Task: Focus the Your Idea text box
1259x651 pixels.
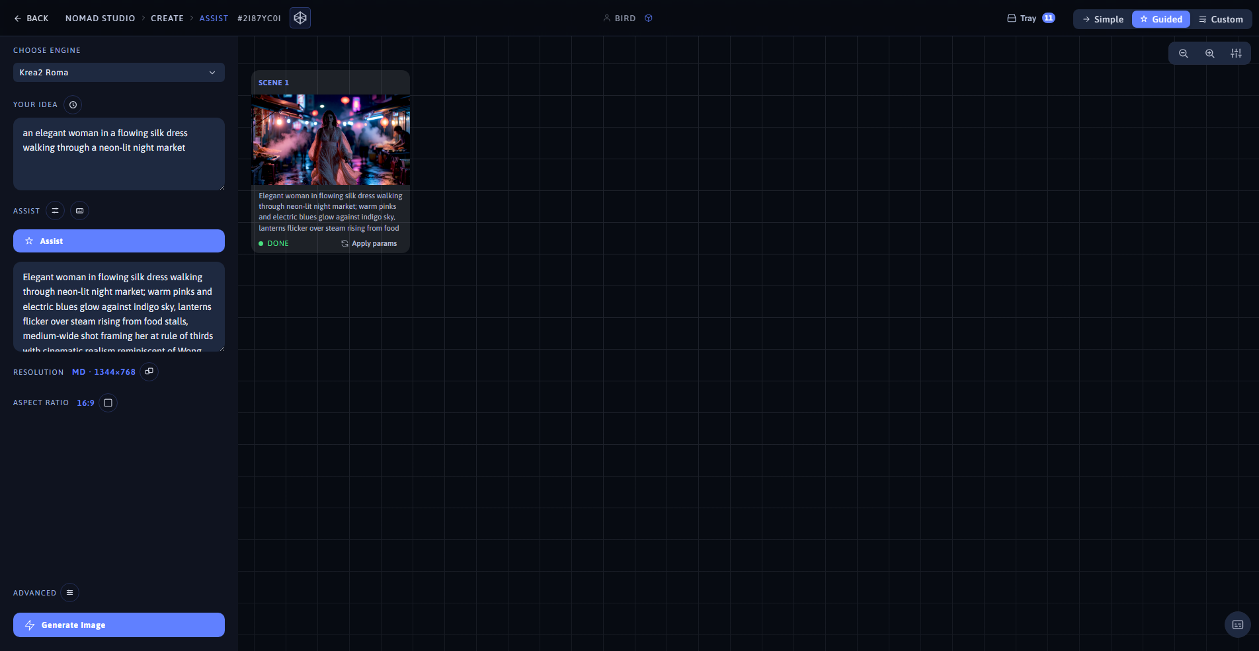Action: pyautogui.click(x=119, y=154)
